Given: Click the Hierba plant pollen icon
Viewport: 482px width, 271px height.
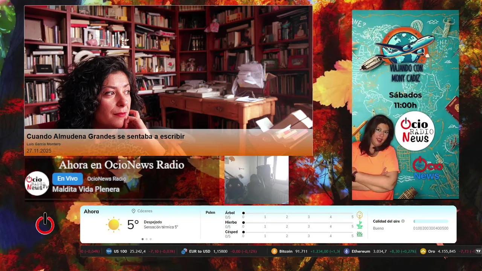Looking at the screenshot, I should click(x=360, y=225).
